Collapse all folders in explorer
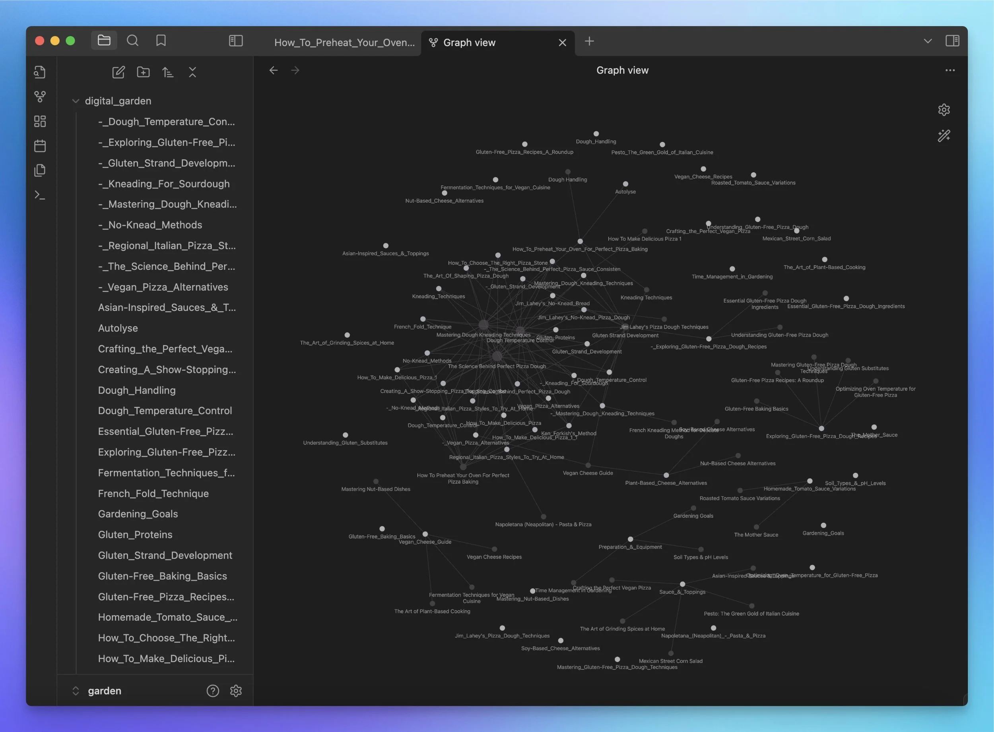Screen dimensions: 994x732 (x=192, y=72)
